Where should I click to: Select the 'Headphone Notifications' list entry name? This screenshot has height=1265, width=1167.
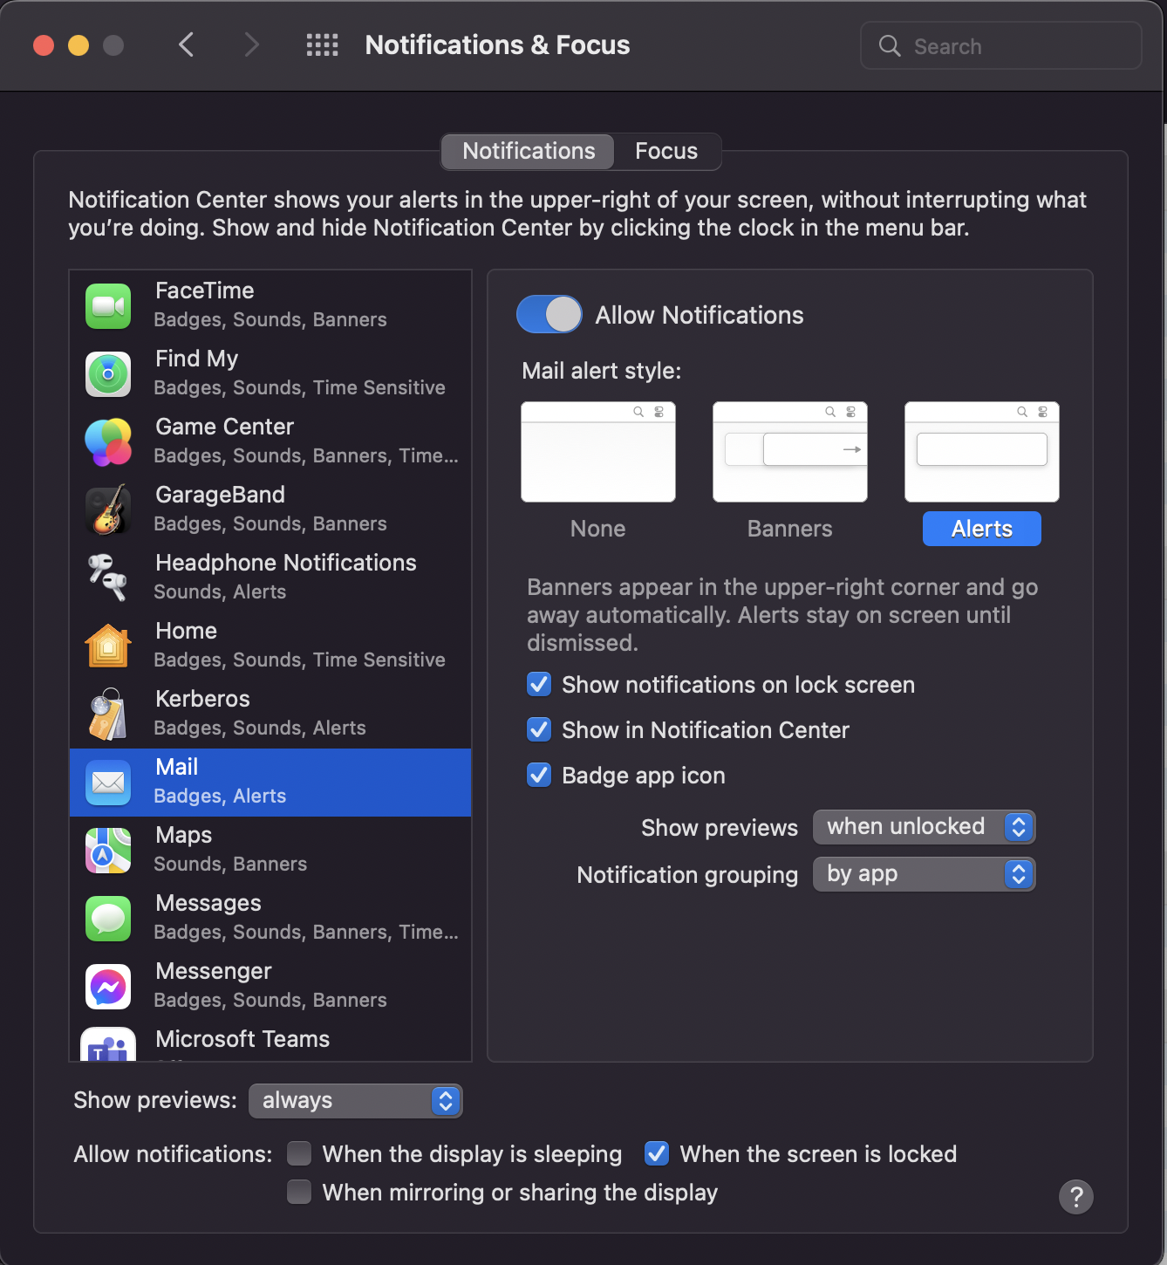286,563
